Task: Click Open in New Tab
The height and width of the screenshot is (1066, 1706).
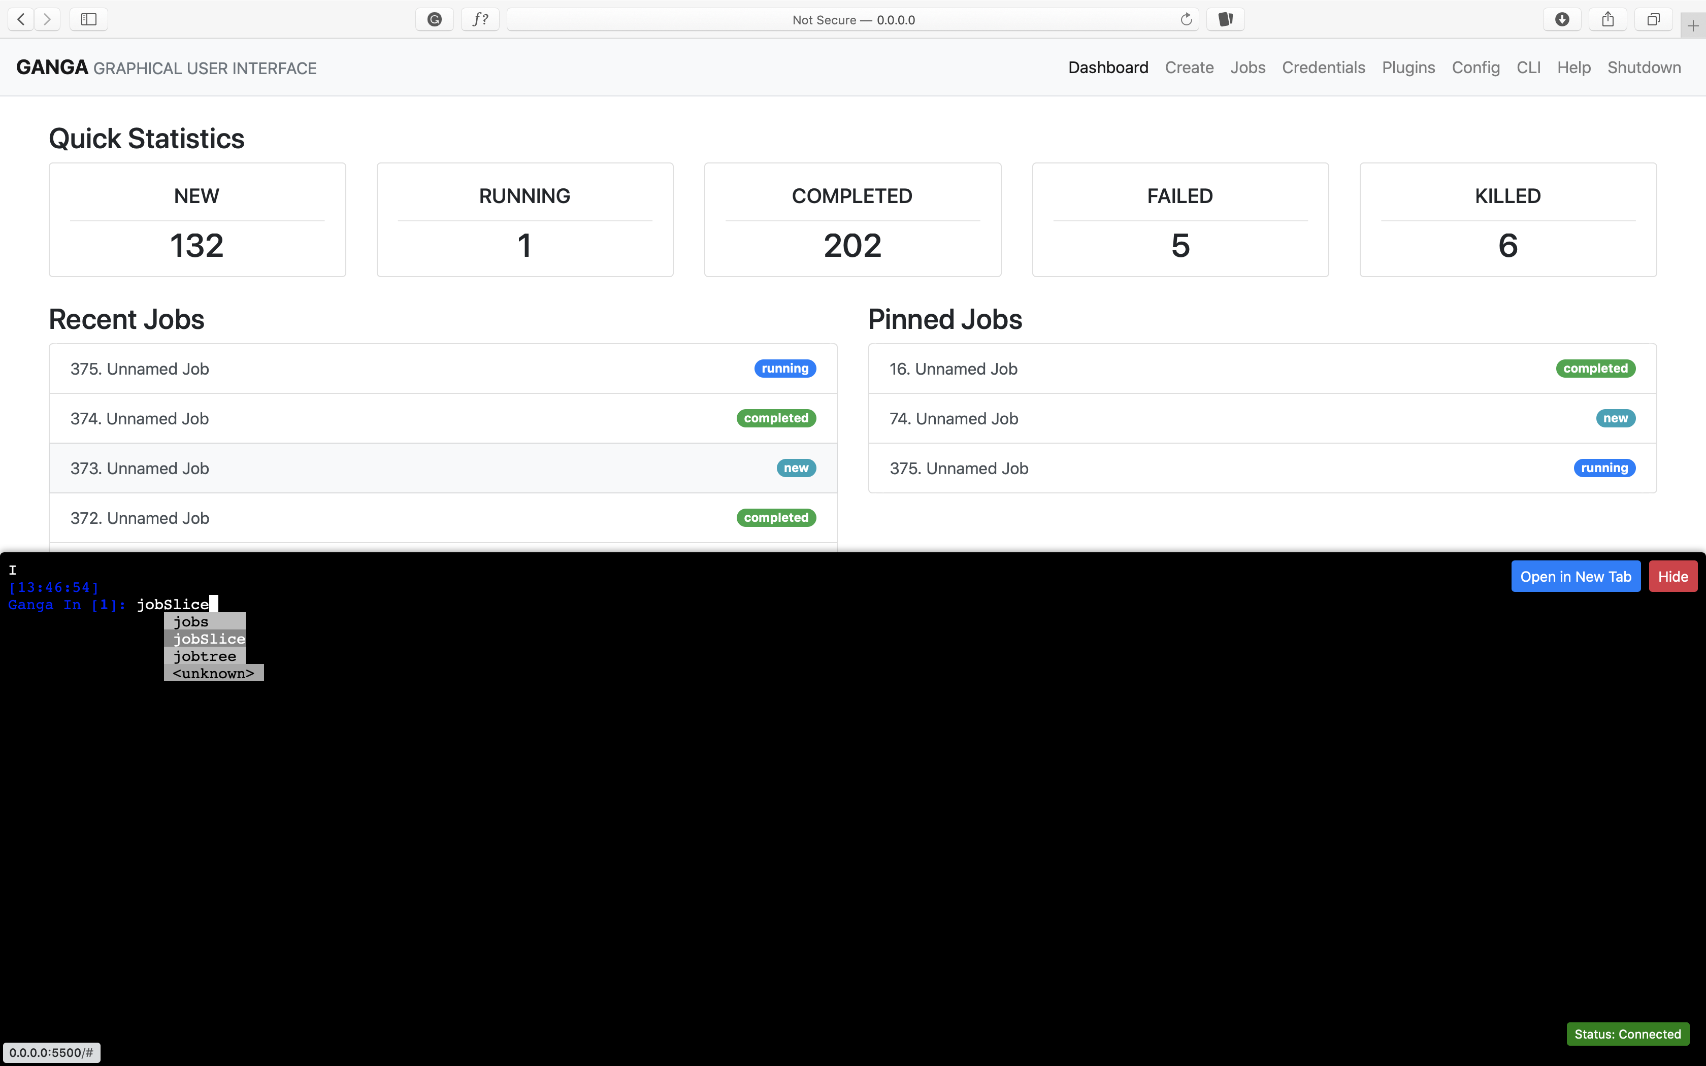Action: pos(1576,576)
